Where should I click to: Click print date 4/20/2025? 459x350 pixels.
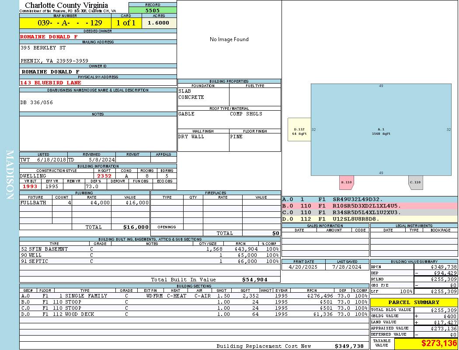[303, 267]
